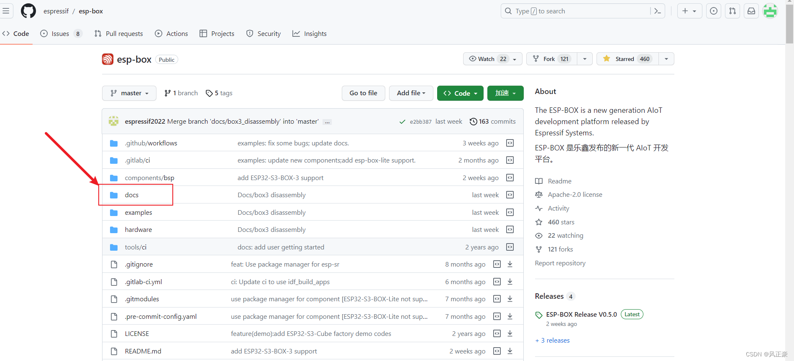Open source view icon for .gitlab/ci row
794x361 pixels.
[510, 160]
